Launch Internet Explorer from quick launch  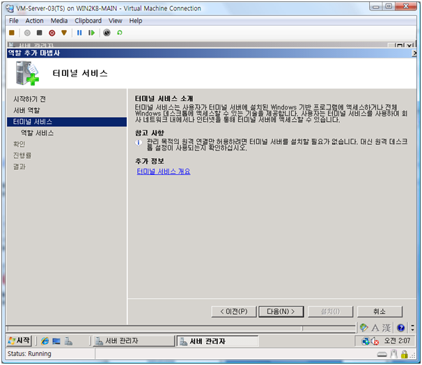(45, 341)
